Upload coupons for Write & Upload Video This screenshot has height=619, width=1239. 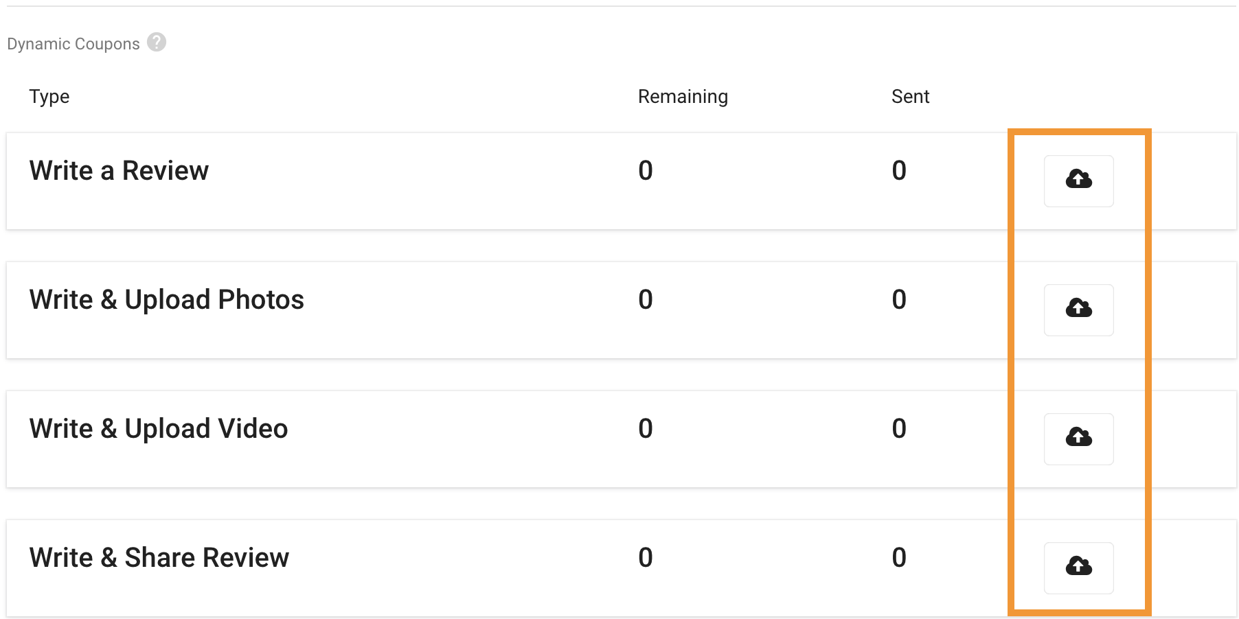click(x=1078, y=439)
